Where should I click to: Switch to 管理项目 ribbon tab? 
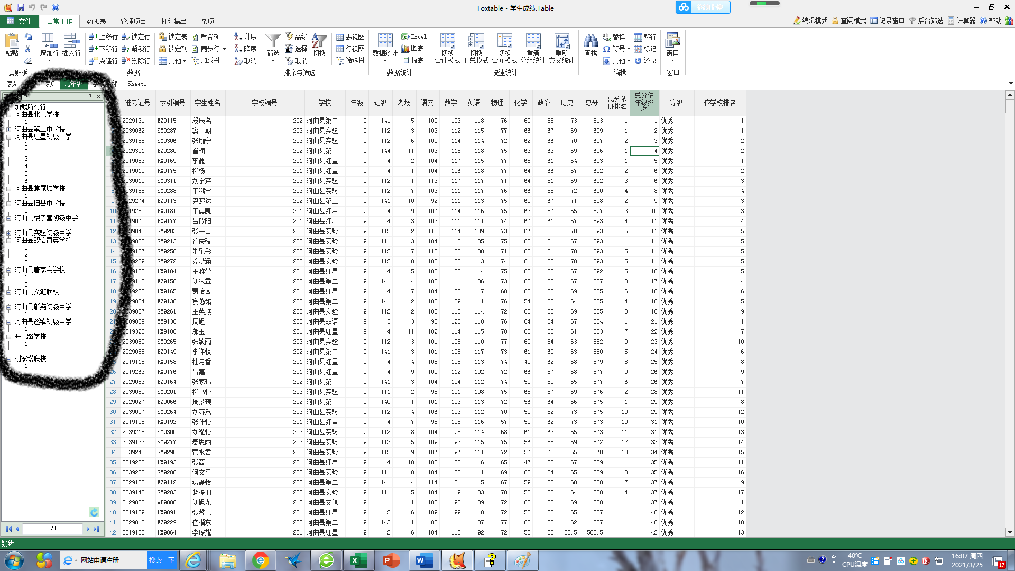tap(133, 21)
